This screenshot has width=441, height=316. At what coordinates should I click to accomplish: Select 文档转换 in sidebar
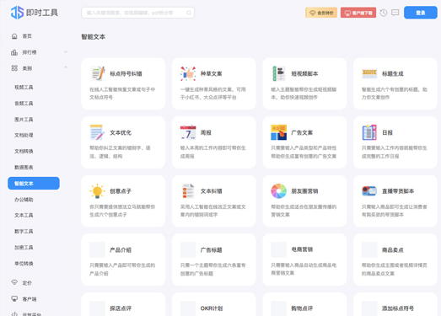tap(24, 151)
